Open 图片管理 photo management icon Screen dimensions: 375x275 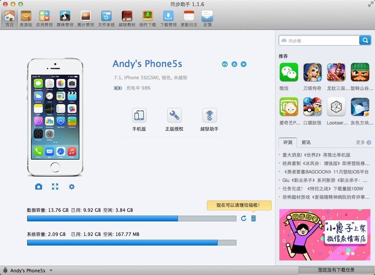[86, 19]
